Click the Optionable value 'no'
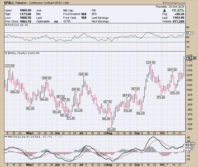Viewport: 198px width, 167px height. (x=56, y=22)
